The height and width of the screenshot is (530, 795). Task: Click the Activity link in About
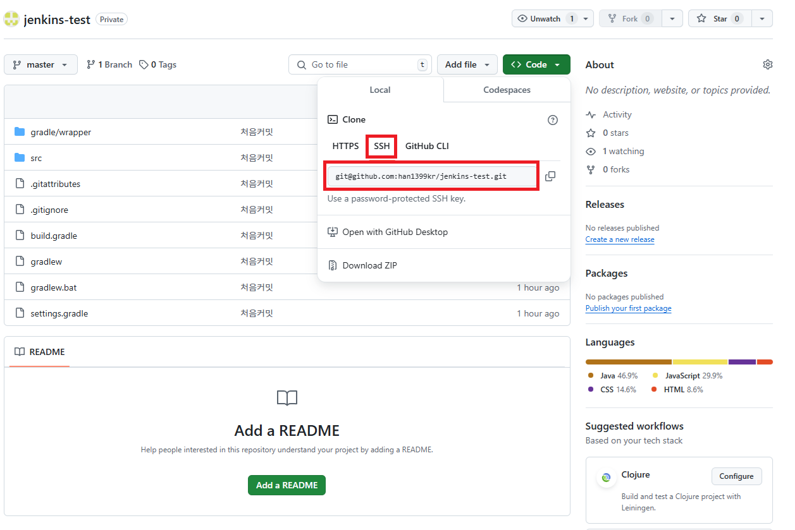608,114
